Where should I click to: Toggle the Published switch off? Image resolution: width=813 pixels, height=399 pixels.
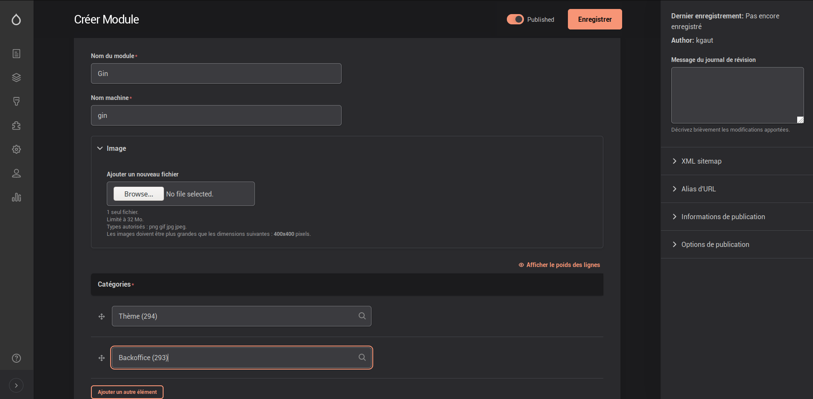pos(515,19)
